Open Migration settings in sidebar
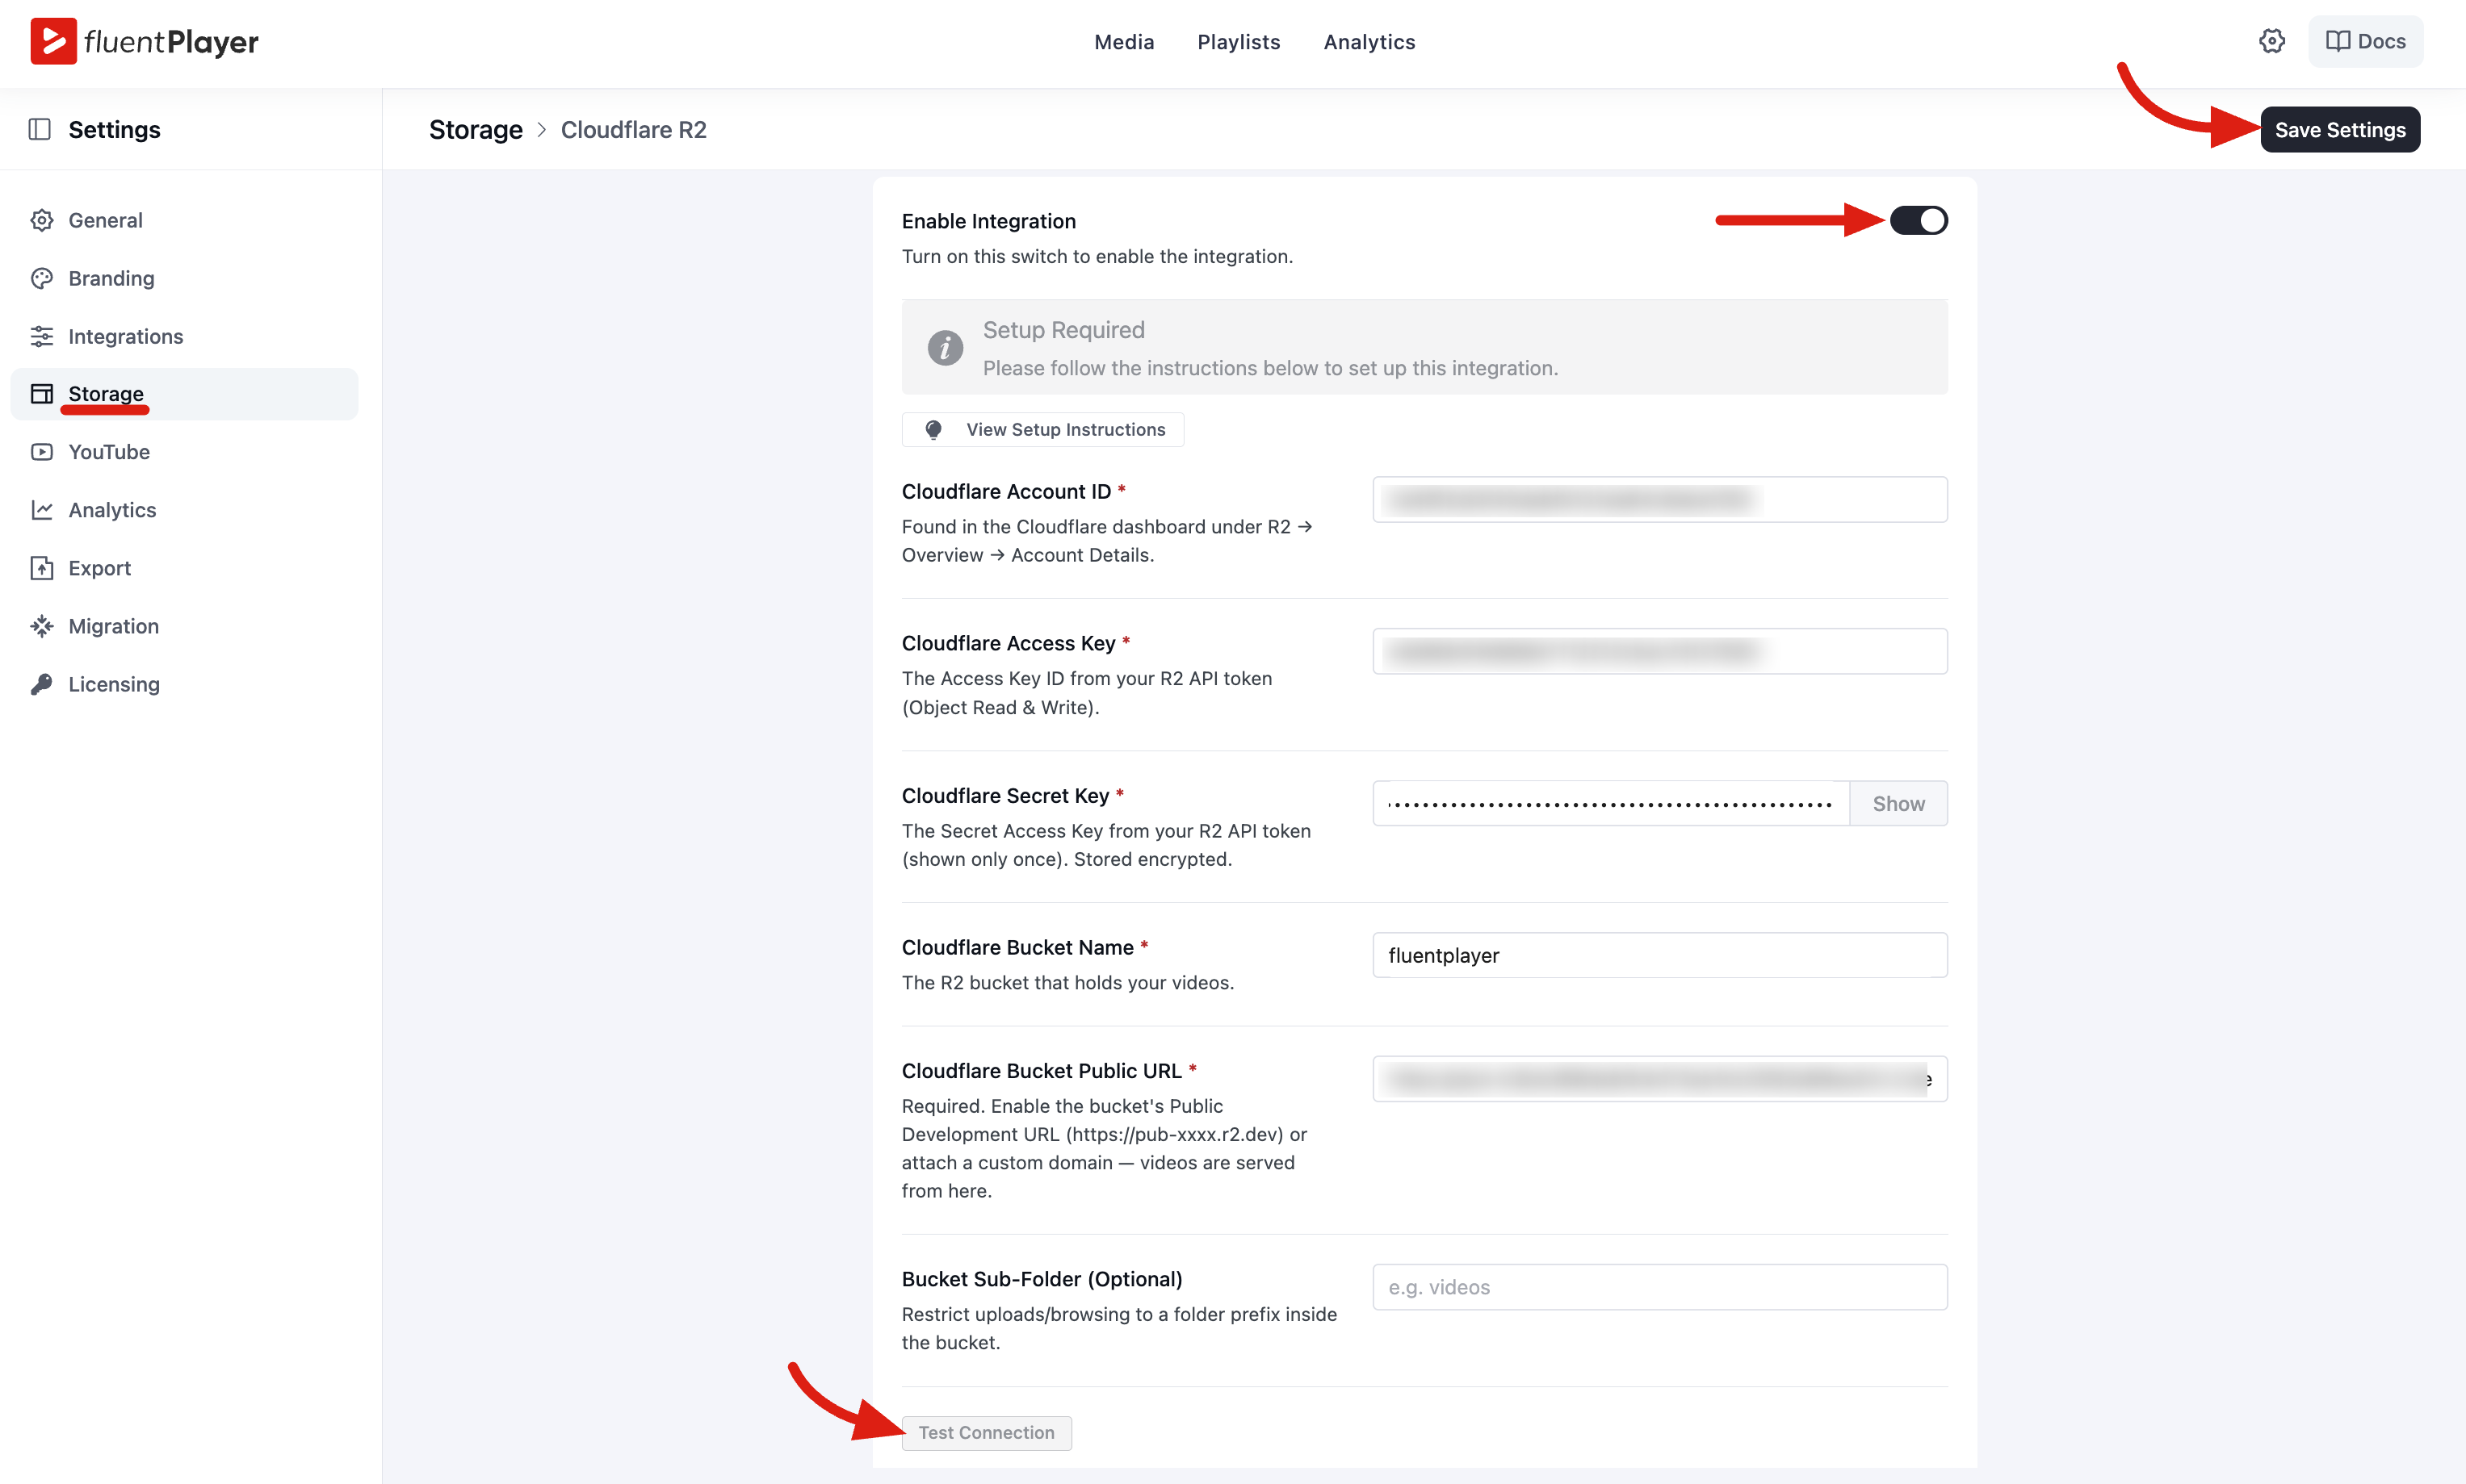 coord(184,626)
